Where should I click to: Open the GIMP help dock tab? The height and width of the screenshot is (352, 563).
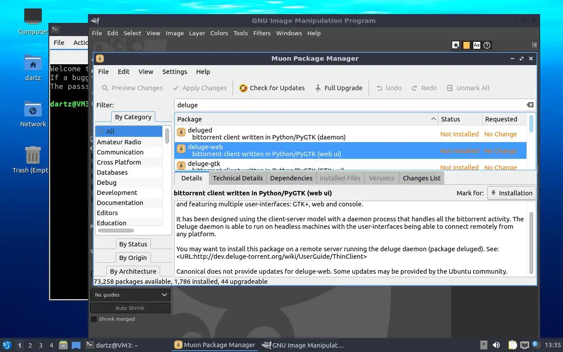pyautogui.click(x=487, y=45)
